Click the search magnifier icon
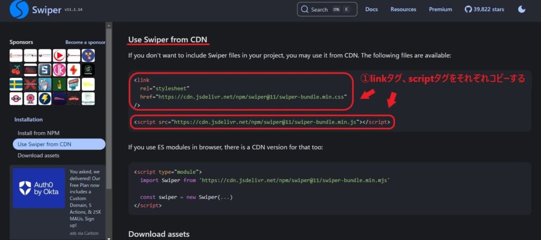541x240 pixels. [304, 9]
